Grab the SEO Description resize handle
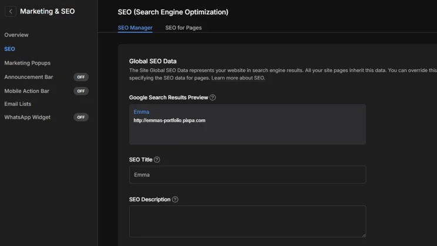The width and height of the screenshot is (437, 246). [364, 235]
